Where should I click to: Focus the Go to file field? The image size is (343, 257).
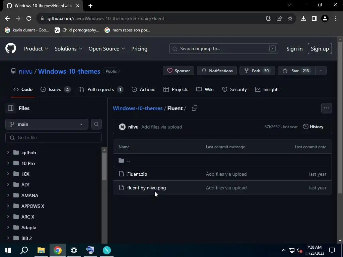pyautogui.click(x=54, y=138)
